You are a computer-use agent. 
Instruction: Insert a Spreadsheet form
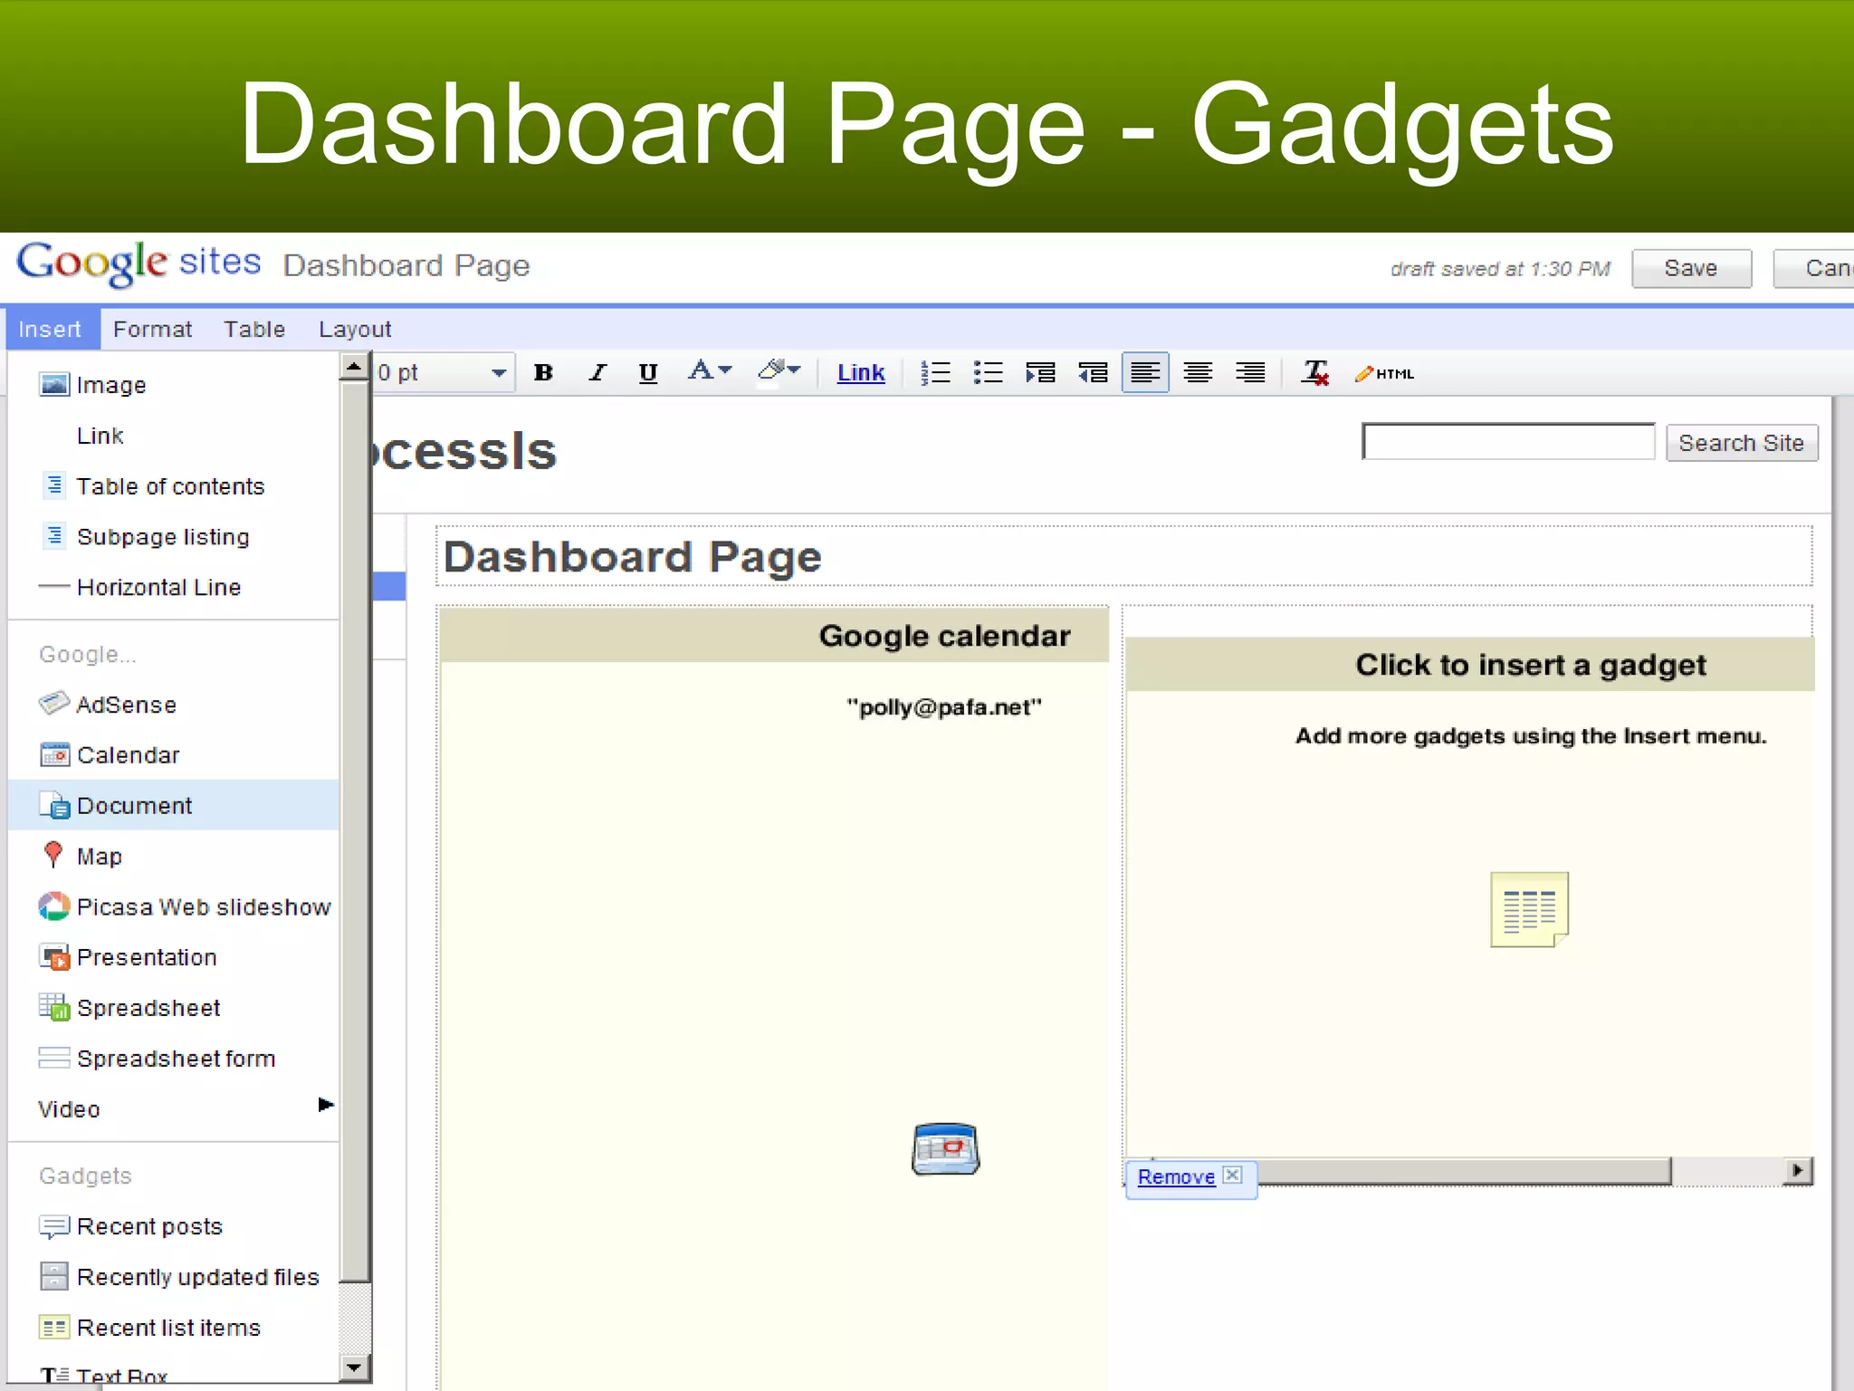pyautogui.click(x=174, y=1059)
